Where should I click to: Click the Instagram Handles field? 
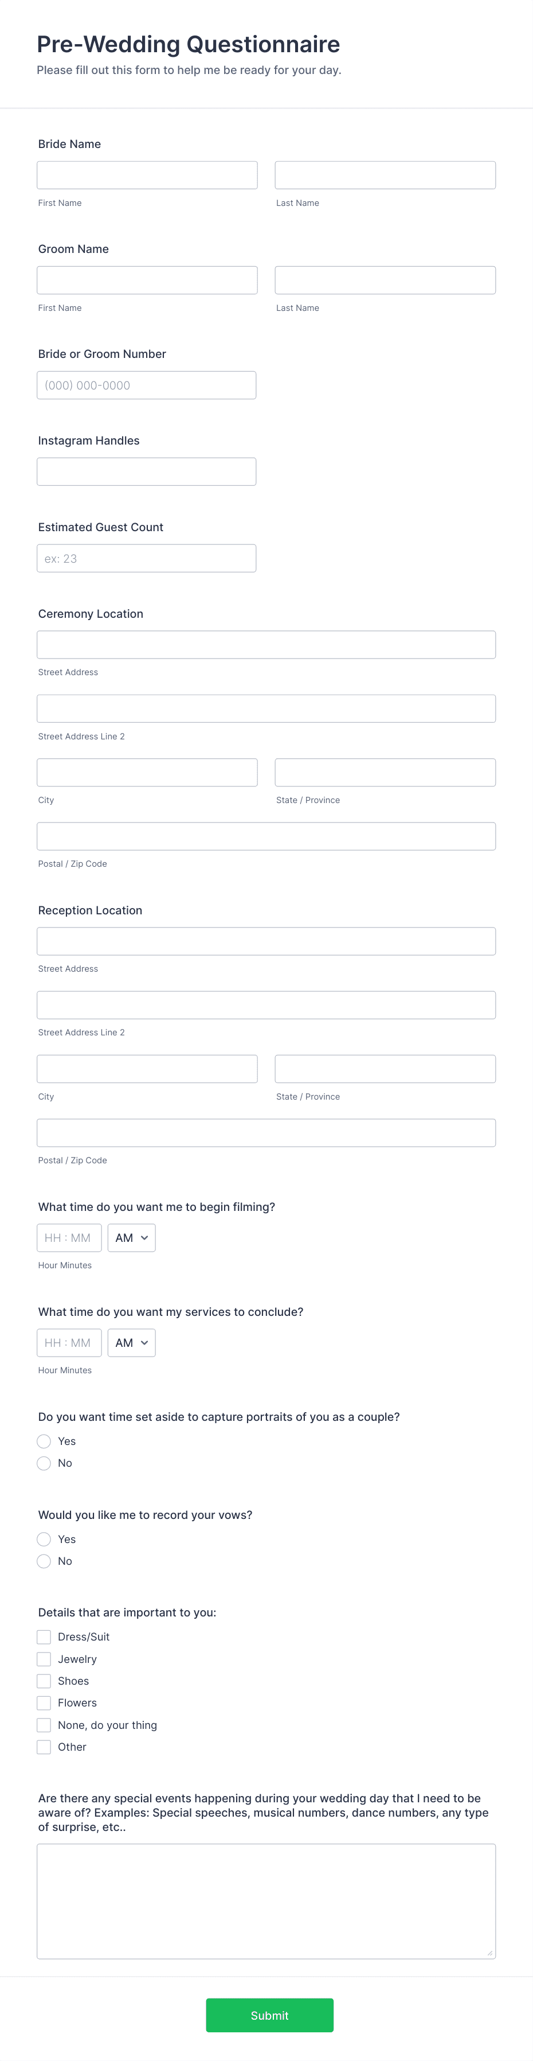point(146,472)
